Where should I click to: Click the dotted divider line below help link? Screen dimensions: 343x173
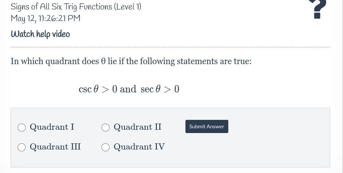[170, 47]
